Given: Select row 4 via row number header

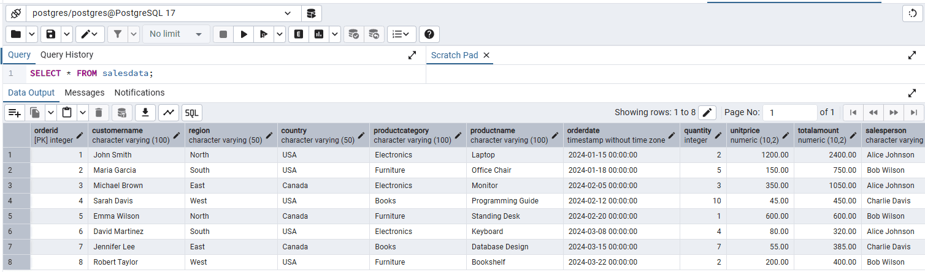Looking at the screenshot, I should click(x=15, y=201).
